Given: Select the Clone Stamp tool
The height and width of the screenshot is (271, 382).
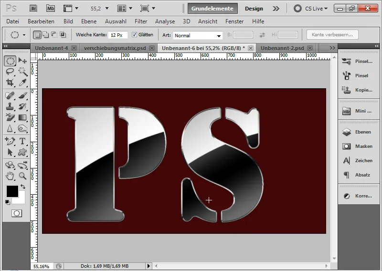Looking at the screenshot, I should coord(10,106).
